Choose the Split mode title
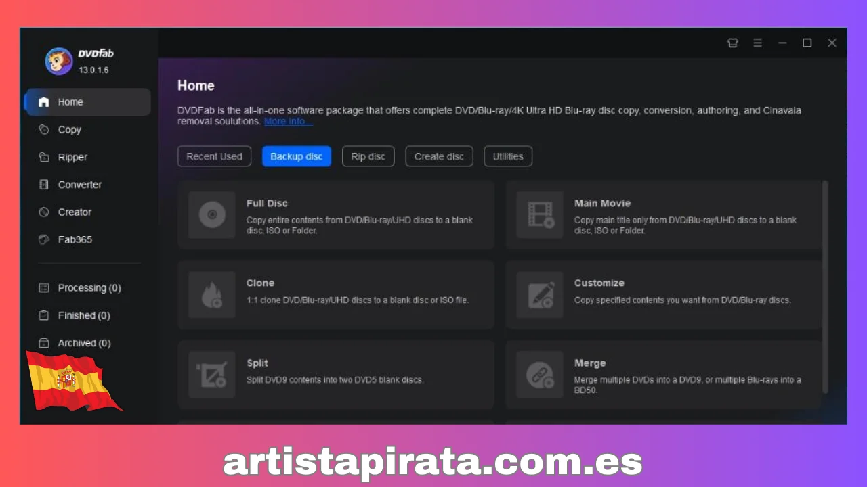The height and width of the screenshot is (487, 867). click(x=257, y=363)
